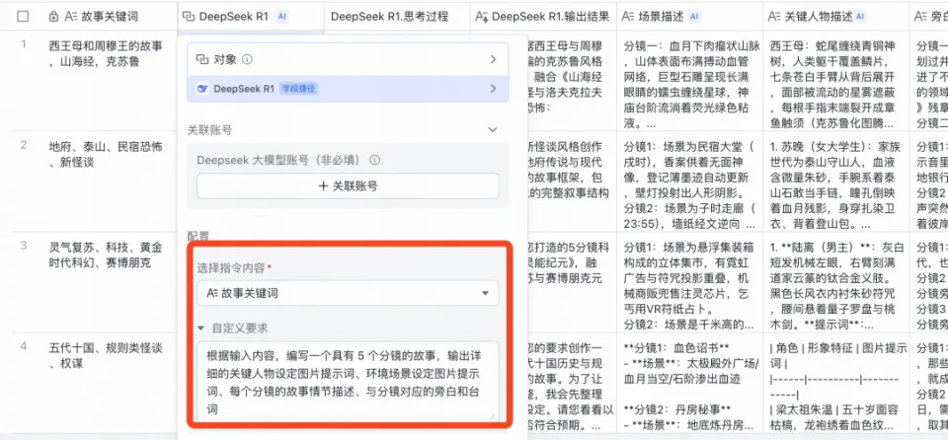Select the DeepSeek R1 字段捷径 option

coord(348,89)
